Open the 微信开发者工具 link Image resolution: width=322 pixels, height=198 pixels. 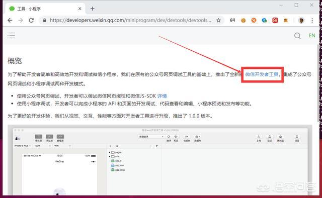[262, 74]
